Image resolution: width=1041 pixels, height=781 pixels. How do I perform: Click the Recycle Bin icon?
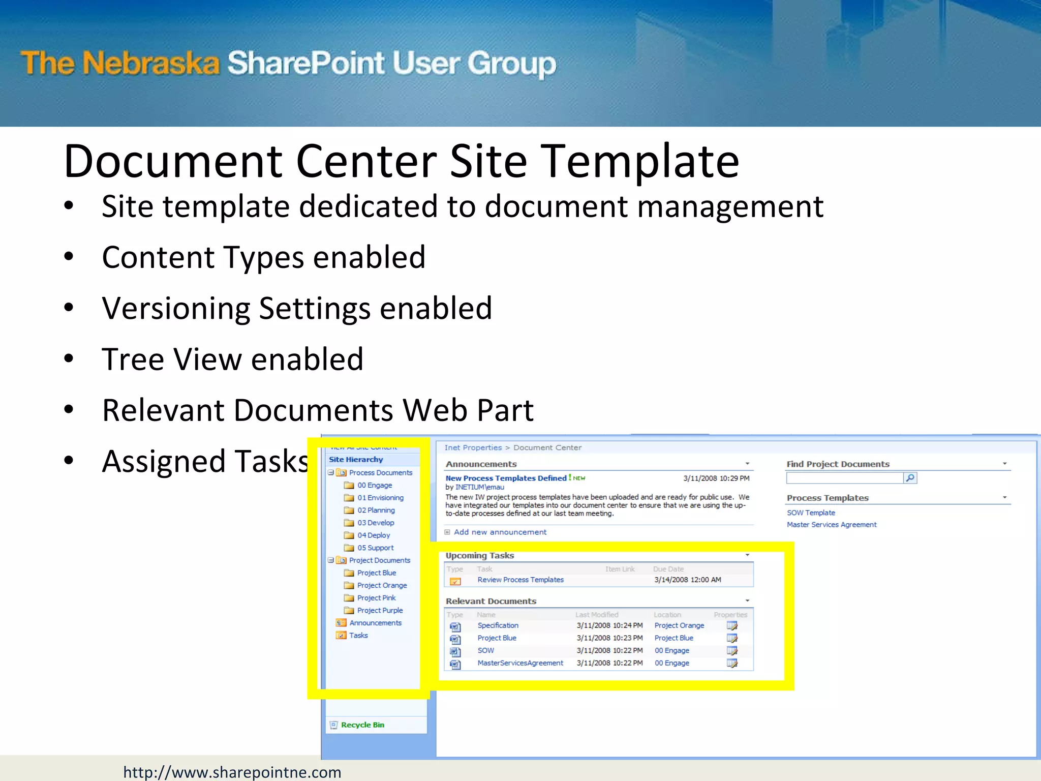(x=334, y=725)
